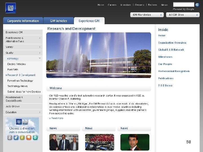The width and height of the screenshot is (203, 152).
Task: Open Owners in the top navigation
Action: click(140, 5)
